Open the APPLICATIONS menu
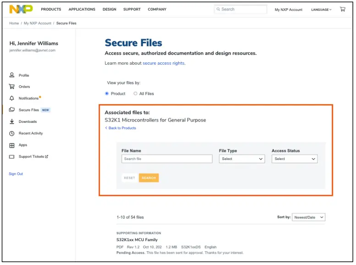 [82, 9]
